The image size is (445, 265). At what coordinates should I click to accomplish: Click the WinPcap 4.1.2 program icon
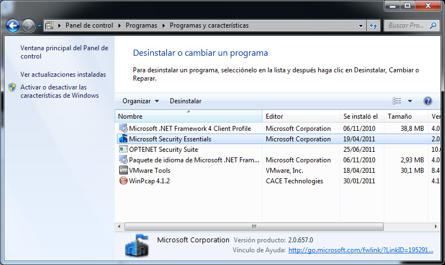click(x=124, y=181)
